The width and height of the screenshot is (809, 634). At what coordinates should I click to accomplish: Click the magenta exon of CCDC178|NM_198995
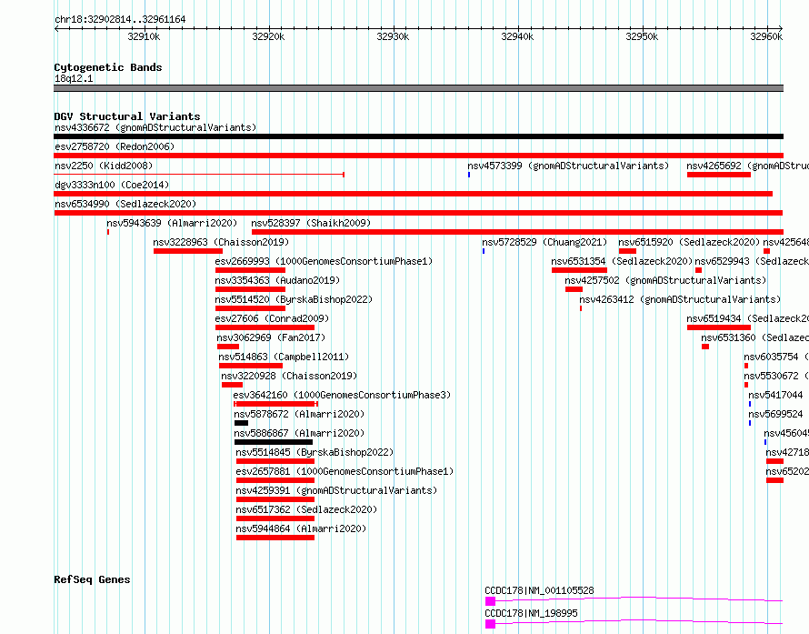tap(490, 624)
